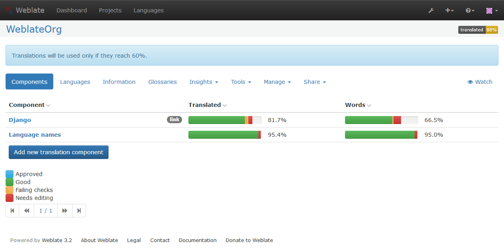Open the help question-mark menu
This screenshot has height=248, width=504.
pos(470,10)
